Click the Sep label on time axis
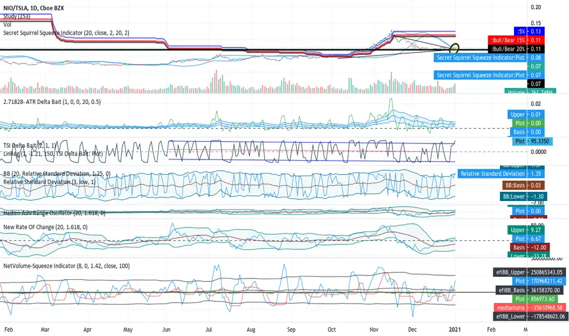This screenshot has width=569, height=336. pyautogui.click(x=291, y=329)
